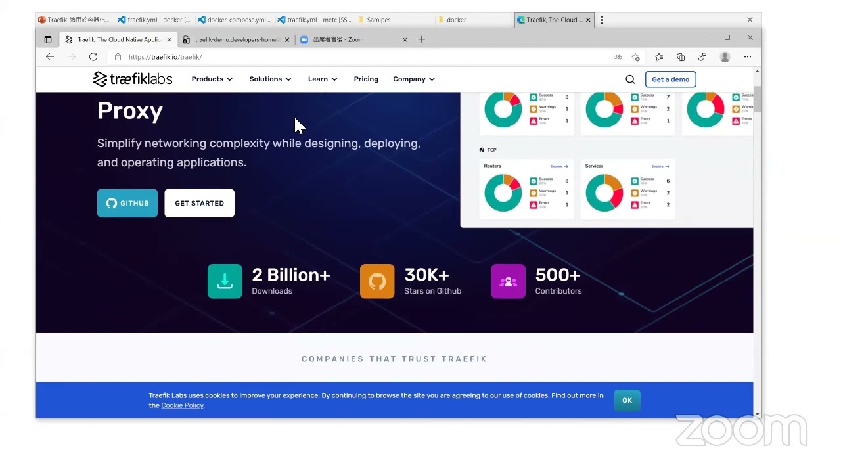The width and height of the screenshot is (841, 473).
Task: Expand the Learn dropdown menu
Action: coord(323,79)
